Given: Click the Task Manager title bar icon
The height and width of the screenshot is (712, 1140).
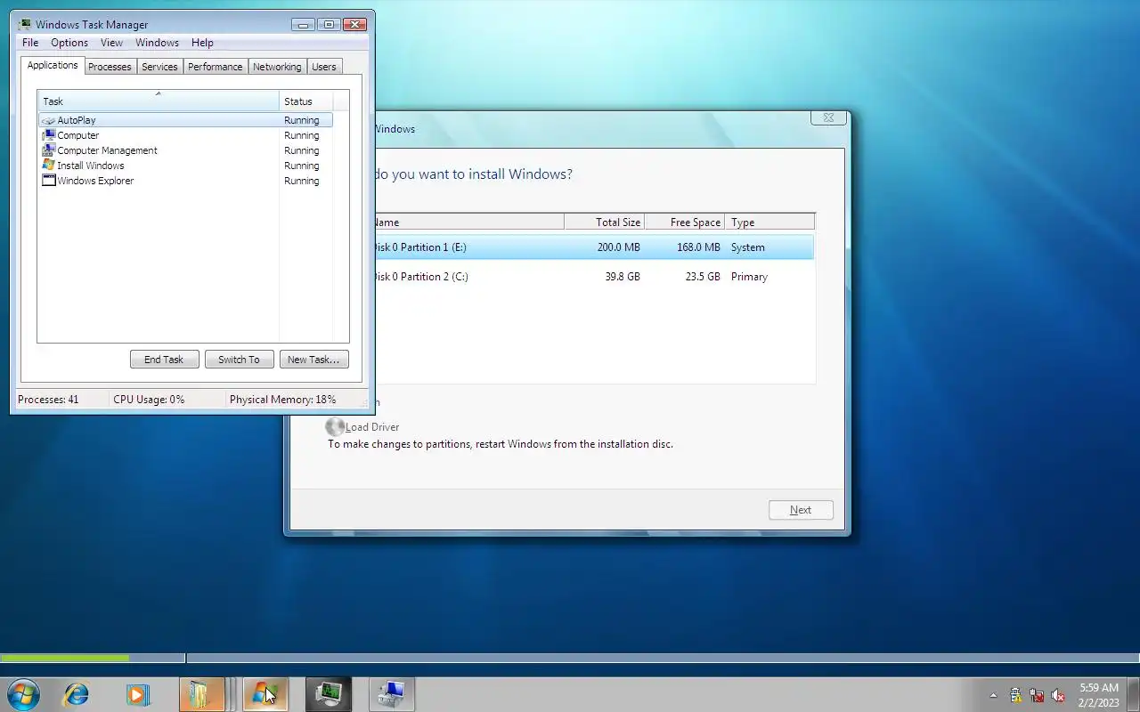Looking at the screenshot, I should coord(25,25).
